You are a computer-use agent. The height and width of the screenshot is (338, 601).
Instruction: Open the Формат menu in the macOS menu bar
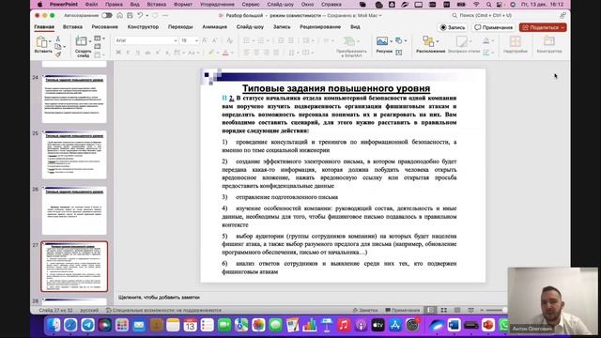point(183,5)
